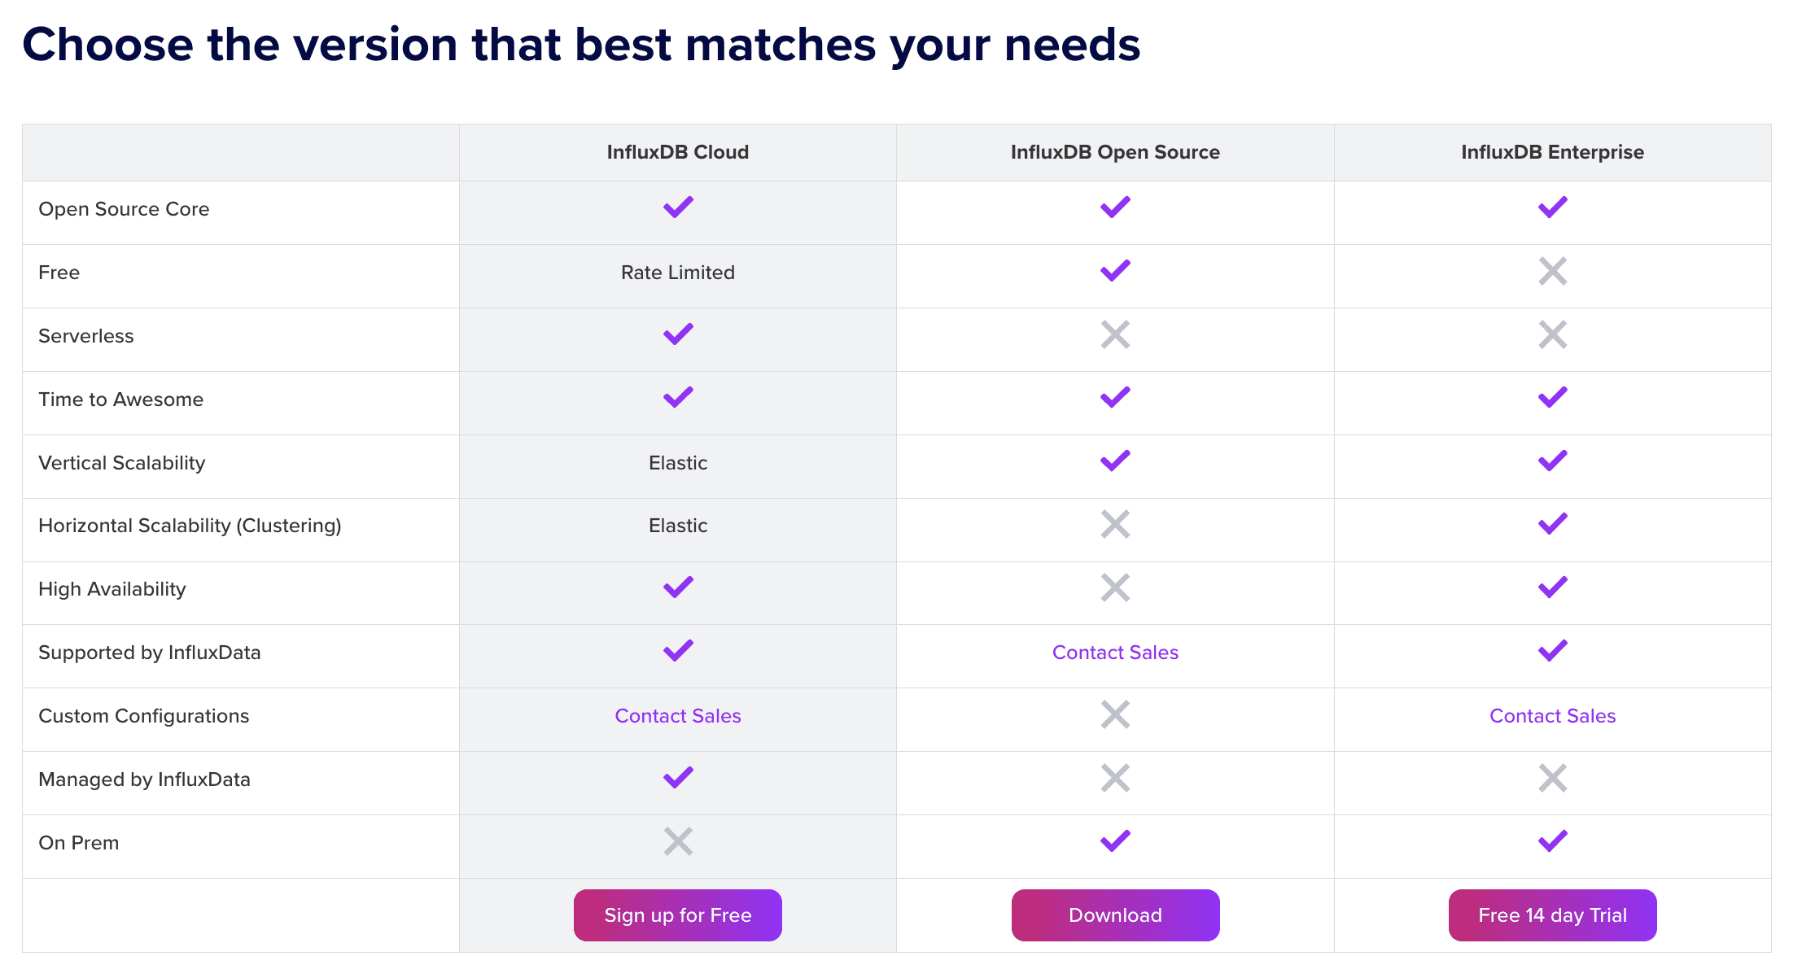The width and height of the screenshot is (1802, 978).
Task: Click the Cloud checkmark for Open Source Core
Action: pos(677,207)
